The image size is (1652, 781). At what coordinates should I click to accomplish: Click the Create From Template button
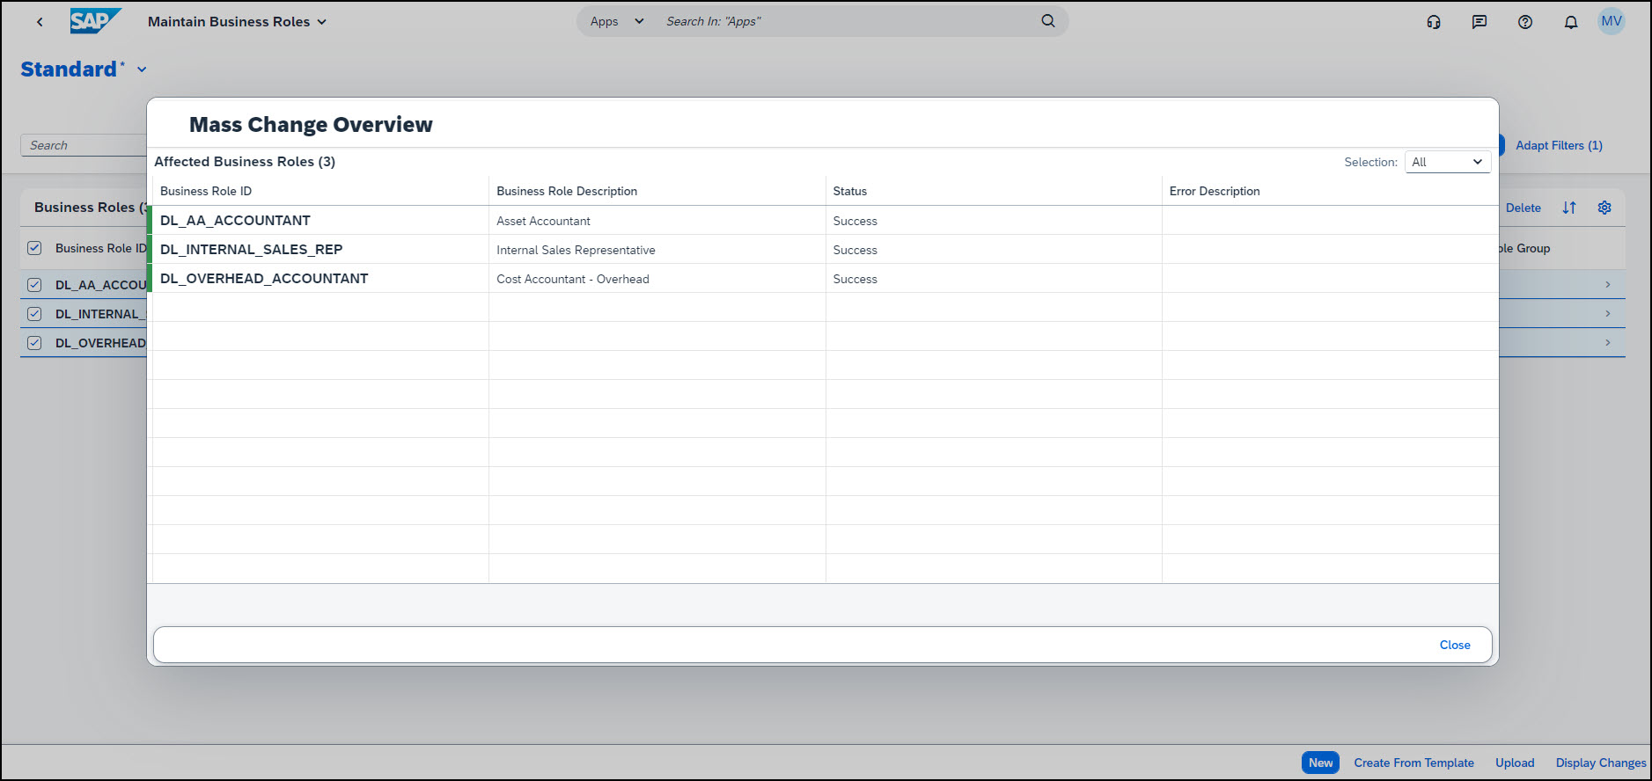(x=1413, y=763)
